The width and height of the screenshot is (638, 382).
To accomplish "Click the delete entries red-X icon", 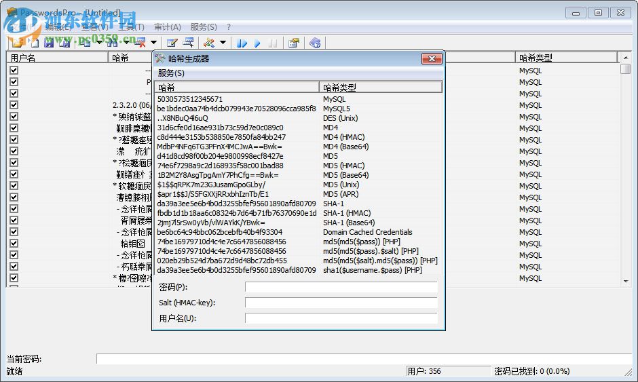I will [x=140, y=42].
